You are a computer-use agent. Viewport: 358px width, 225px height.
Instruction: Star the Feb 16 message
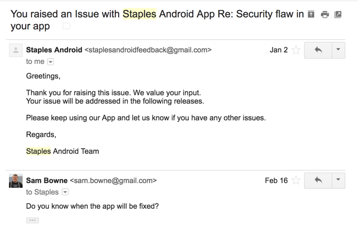click(296, 181)
